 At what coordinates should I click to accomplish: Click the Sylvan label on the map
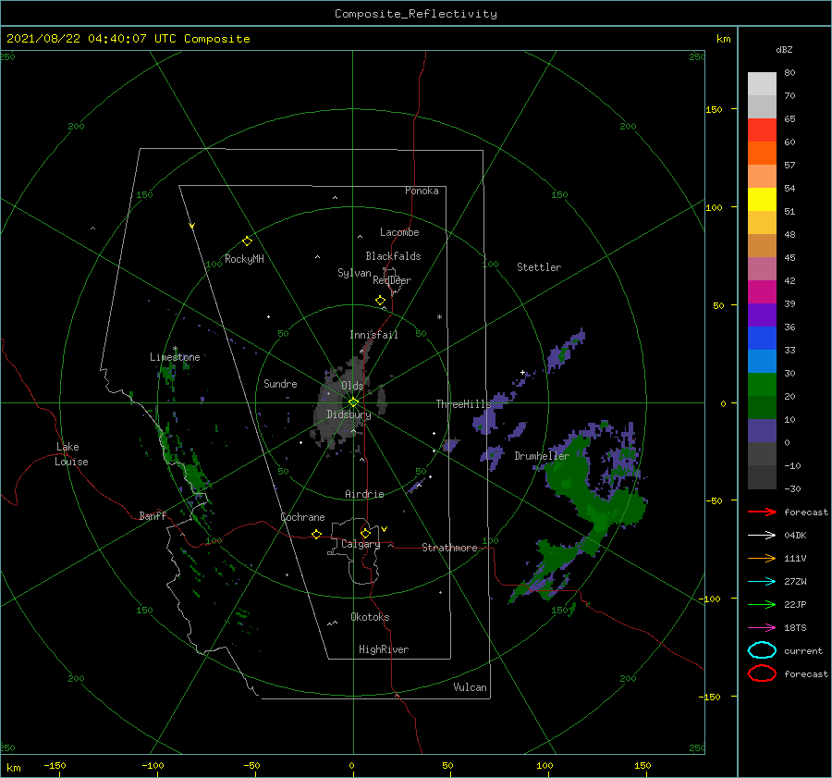click(x=354, y=273)
